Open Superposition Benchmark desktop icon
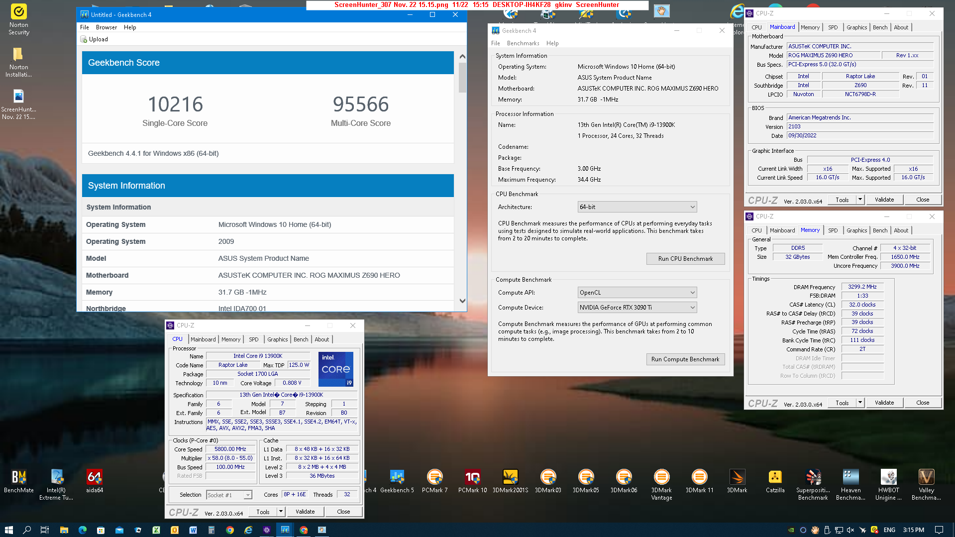 pyautogui.click(x=813, y=484)
